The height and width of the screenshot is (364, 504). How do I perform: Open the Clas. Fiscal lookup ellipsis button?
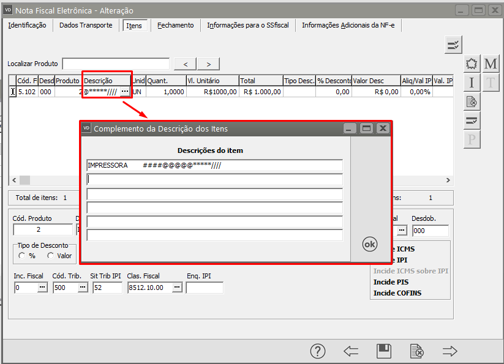point(176,287)
